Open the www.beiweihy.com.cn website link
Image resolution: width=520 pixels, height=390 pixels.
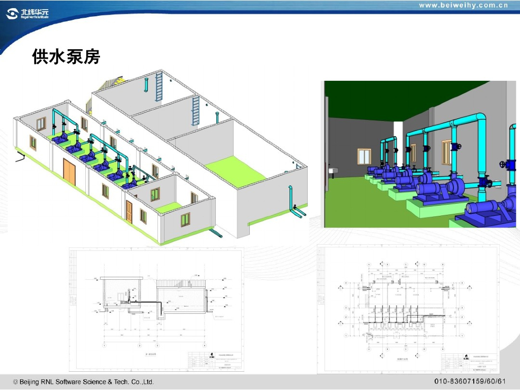pos(463,6)
